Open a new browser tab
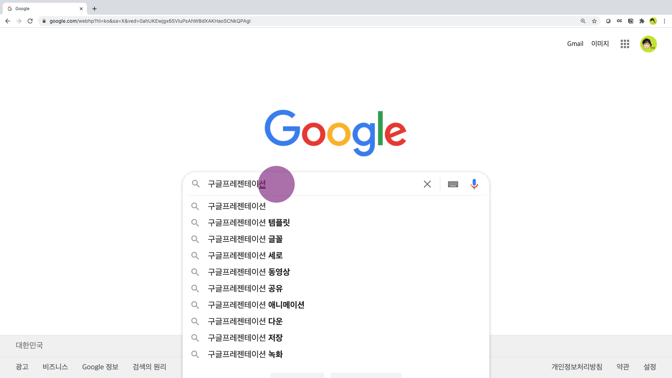This screenshot has height=378, width=672. click(94, 9)
